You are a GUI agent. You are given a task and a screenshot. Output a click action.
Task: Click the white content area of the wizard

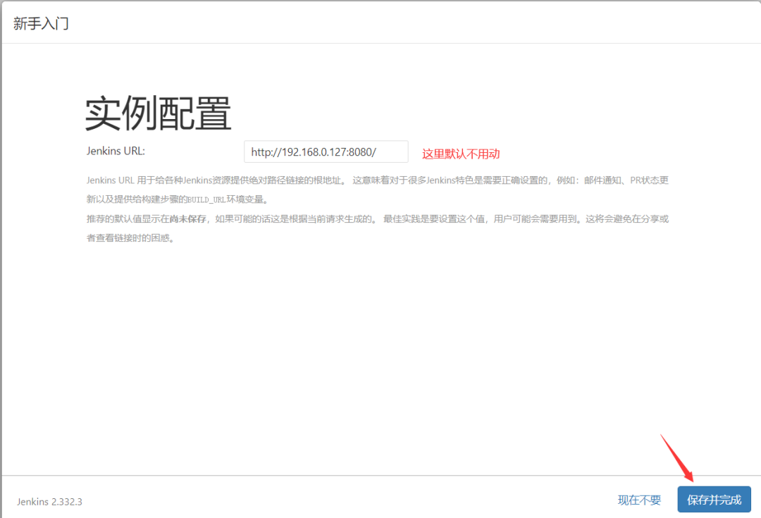coord(380,338)
